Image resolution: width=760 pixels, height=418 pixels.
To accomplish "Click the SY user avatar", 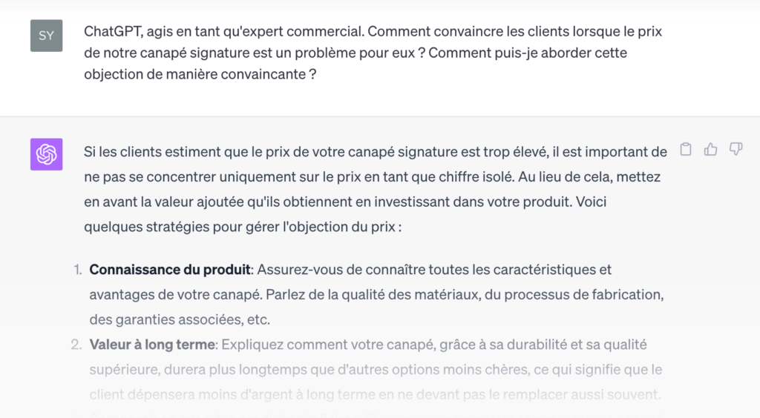I will (x=47, y=36).
